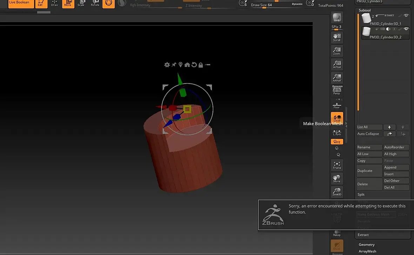Select the Zoom3D navigation icon
The image size is (414, 255).
[x=337, y=192]
